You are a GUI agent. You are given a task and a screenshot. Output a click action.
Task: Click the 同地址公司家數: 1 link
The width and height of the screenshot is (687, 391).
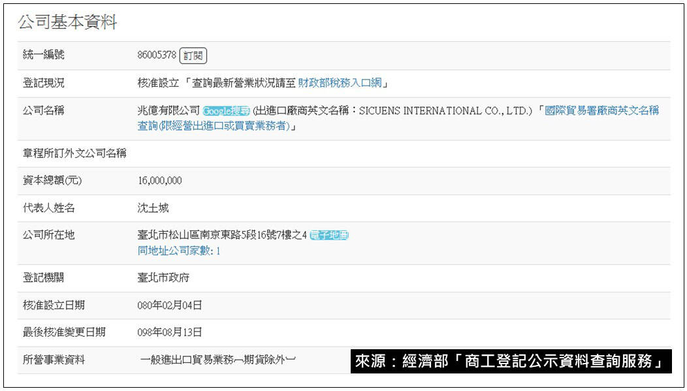click(x=179, y=251)
